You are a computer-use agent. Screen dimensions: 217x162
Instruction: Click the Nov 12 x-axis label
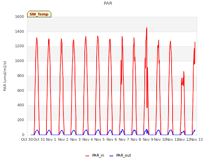pyautogui.click(x=184, y=139)
